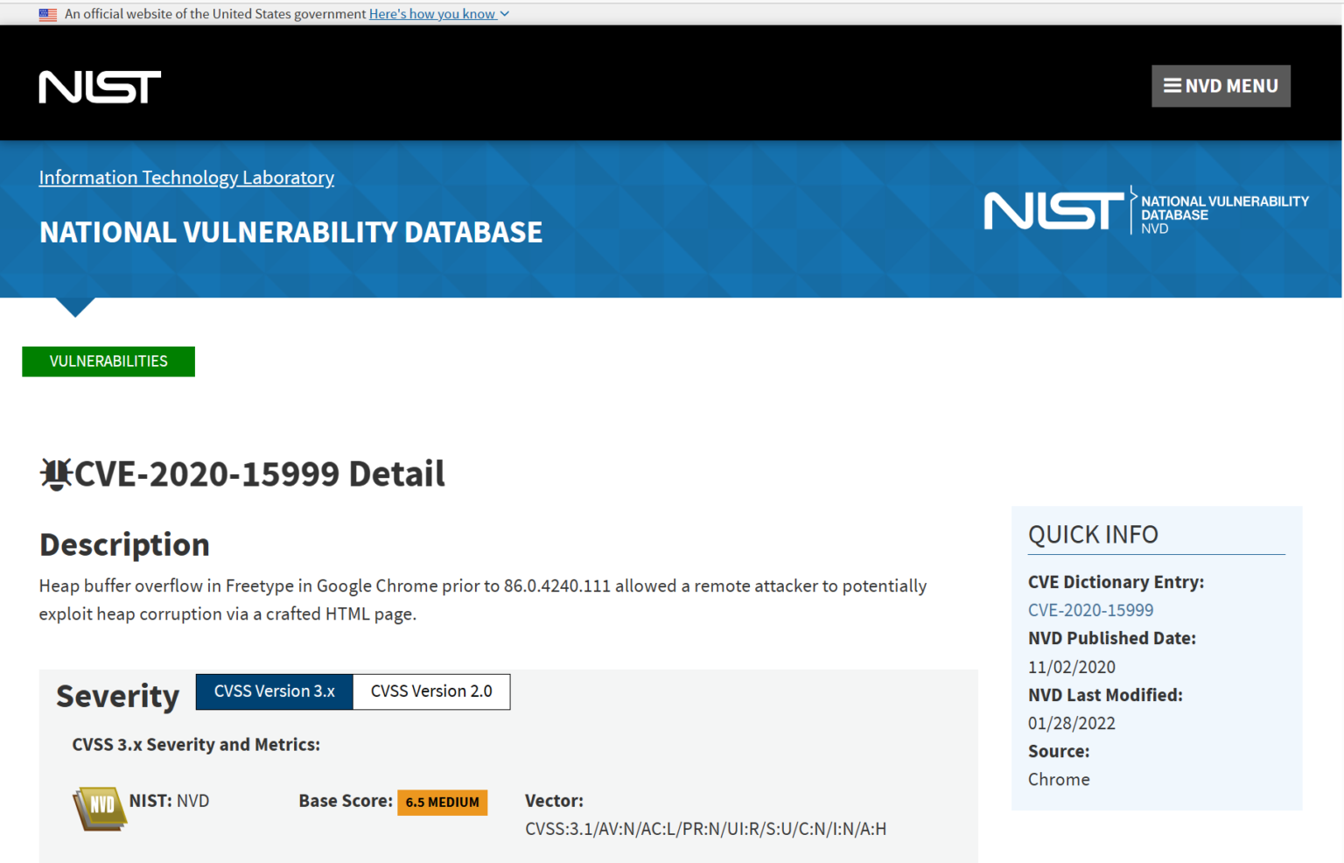Switch to the CVSS Version 2.0 tab
1344x863 pixels.
coord(431,691)
